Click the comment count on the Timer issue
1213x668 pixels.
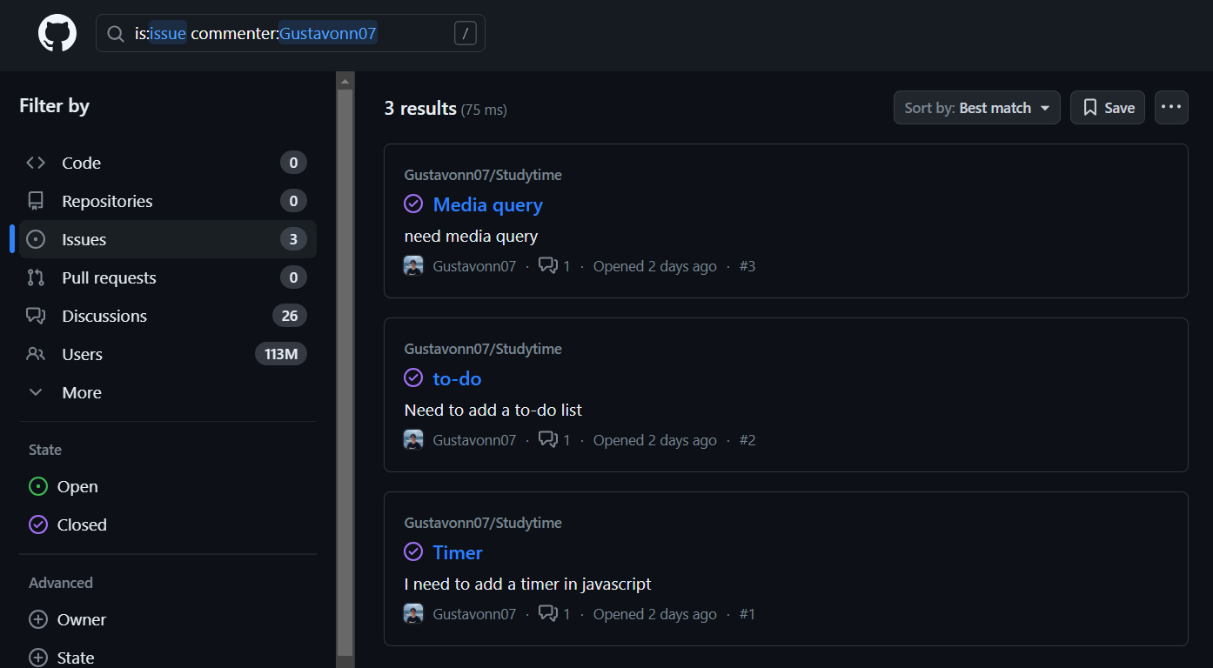pos(554,613)
